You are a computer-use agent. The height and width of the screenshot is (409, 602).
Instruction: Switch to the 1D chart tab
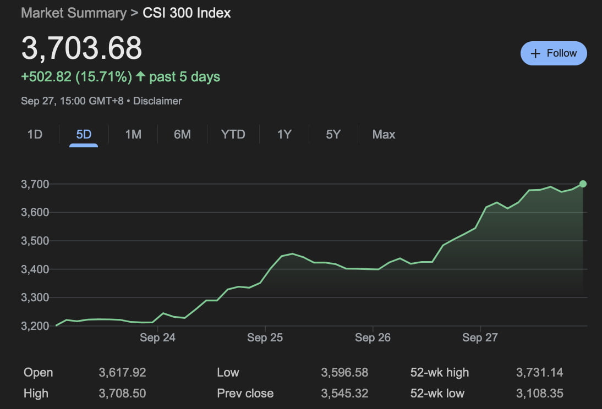(34, 134)
